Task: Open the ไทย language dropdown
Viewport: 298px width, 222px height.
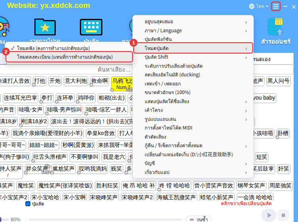Action: click(262, 6)
